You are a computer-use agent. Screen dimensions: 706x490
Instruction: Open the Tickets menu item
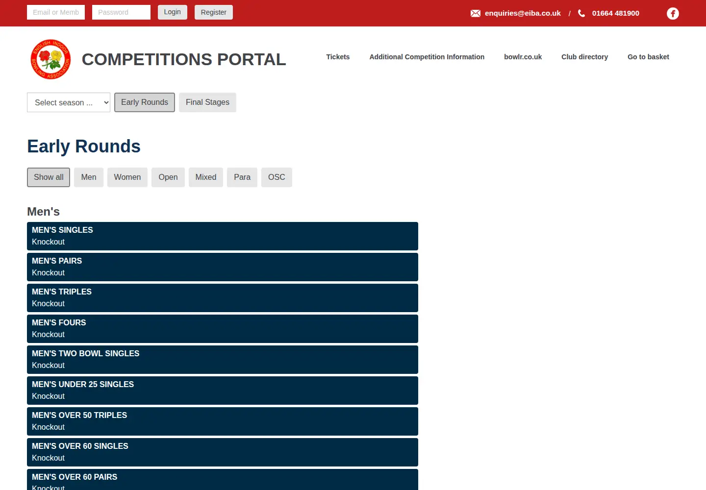338,57
